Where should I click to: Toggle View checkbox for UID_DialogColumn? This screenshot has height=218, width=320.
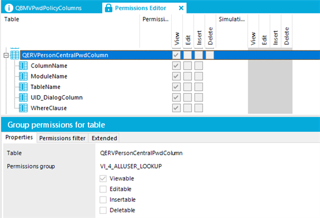(176, 98)
